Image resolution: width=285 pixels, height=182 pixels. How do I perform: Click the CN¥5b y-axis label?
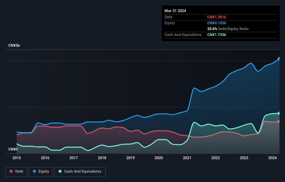pos(14,45)
